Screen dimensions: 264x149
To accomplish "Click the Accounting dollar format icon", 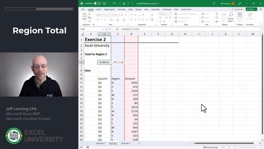I will (x=160, y=17).
